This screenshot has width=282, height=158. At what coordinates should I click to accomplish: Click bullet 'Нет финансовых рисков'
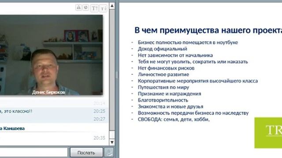pos(166,68)
